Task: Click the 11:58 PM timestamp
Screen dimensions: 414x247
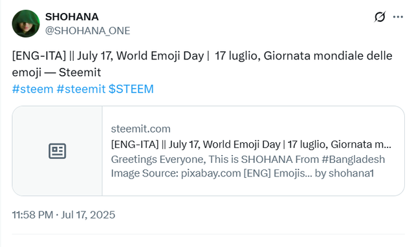Action: click(x=33, y=215)
